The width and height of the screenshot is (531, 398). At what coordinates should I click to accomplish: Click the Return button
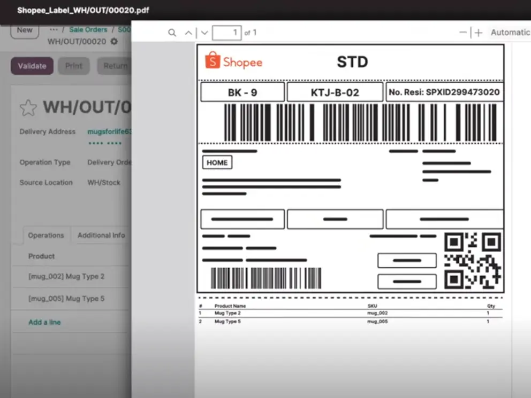[x=115, y=66]
